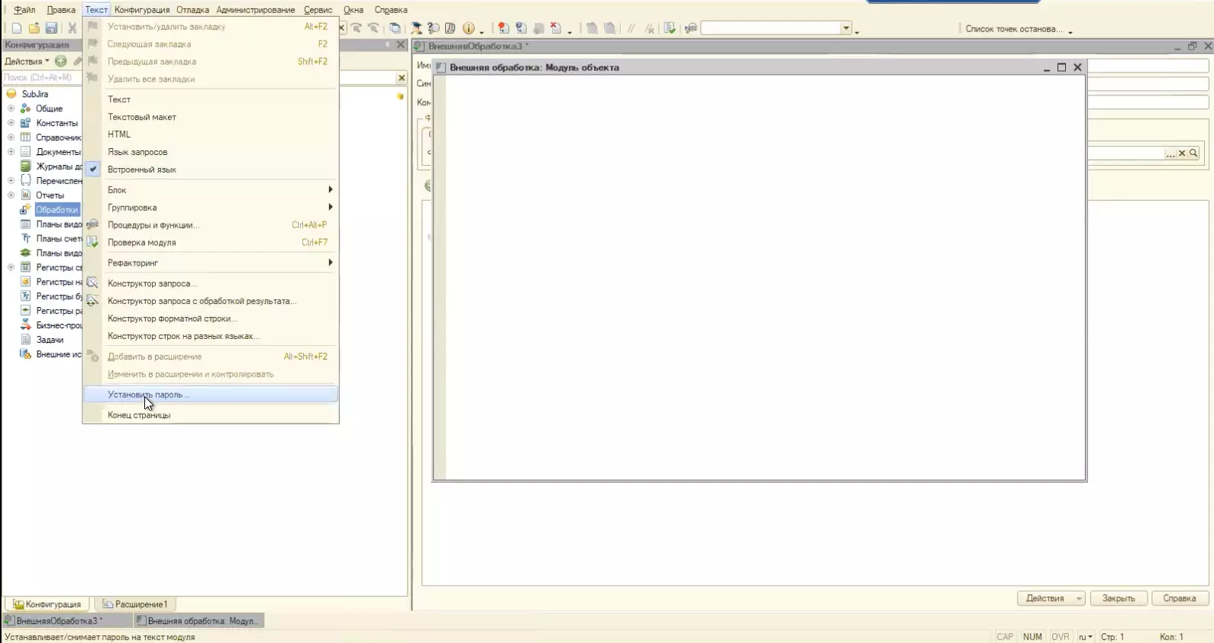This screenshot has width=1214, height=643.
Task: Open Список точек останова
Action: pos(1013,29)
